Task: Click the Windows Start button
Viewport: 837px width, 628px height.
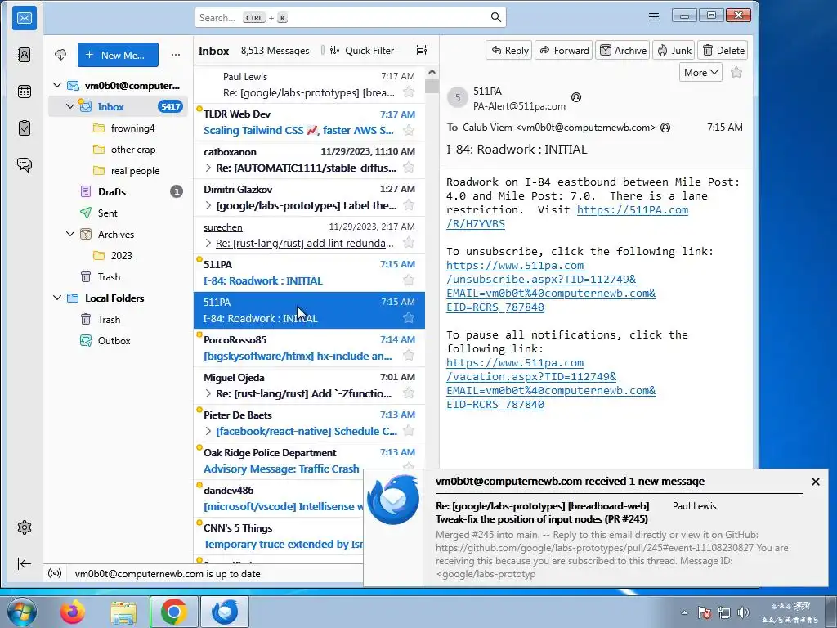Action: [x=22, y=612]
